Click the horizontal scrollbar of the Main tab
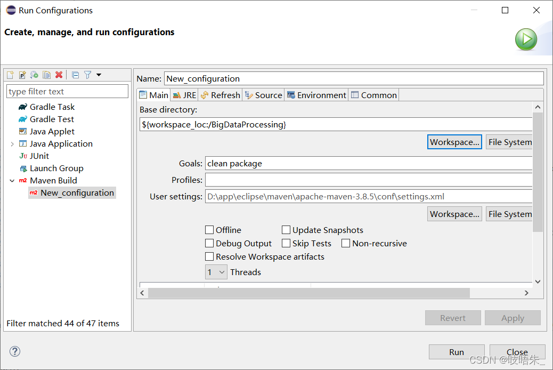Screen dimensions: 553x370 (x=309, y=293)
